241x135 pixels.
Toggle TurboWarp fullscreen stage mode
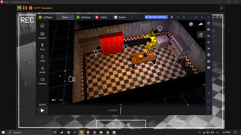click(221, 8)
